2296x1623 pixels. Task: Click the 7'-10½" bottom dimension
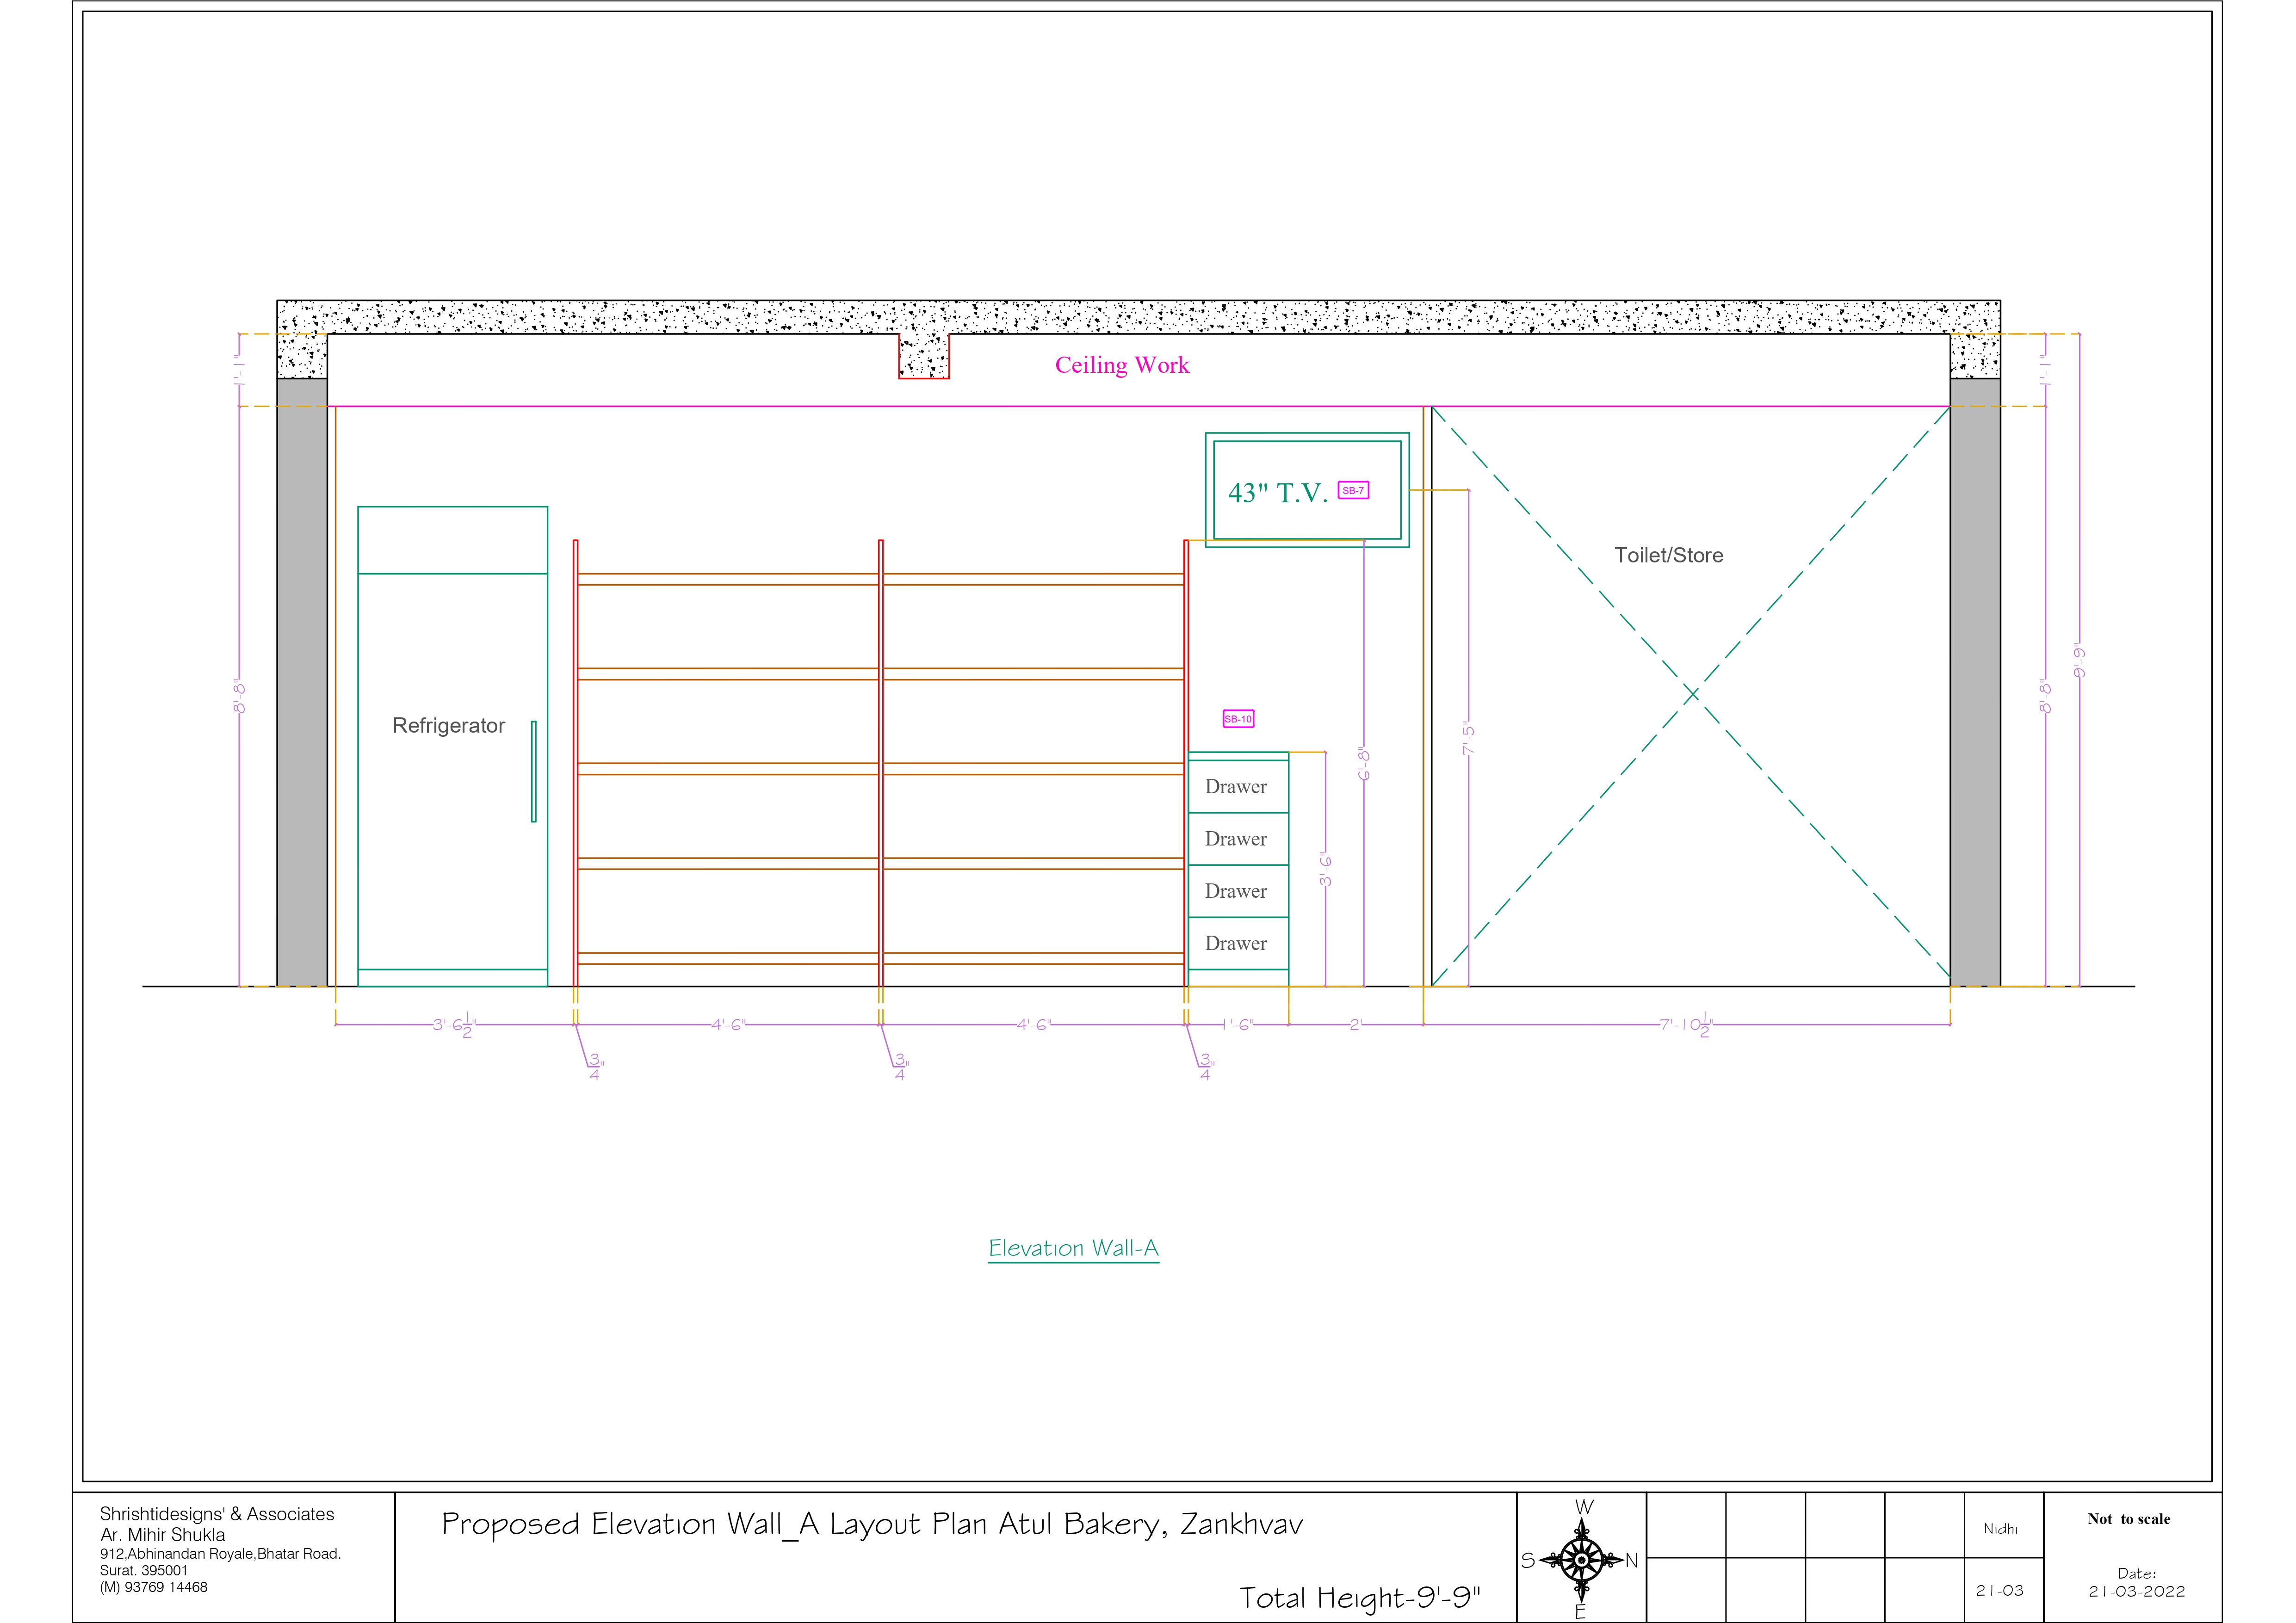[1687, 1025]
